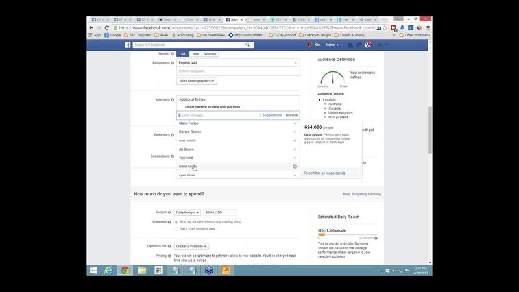This screenshot has height=292, width=519.
Task: Click the Budget info icon
Action: (169, 213)
